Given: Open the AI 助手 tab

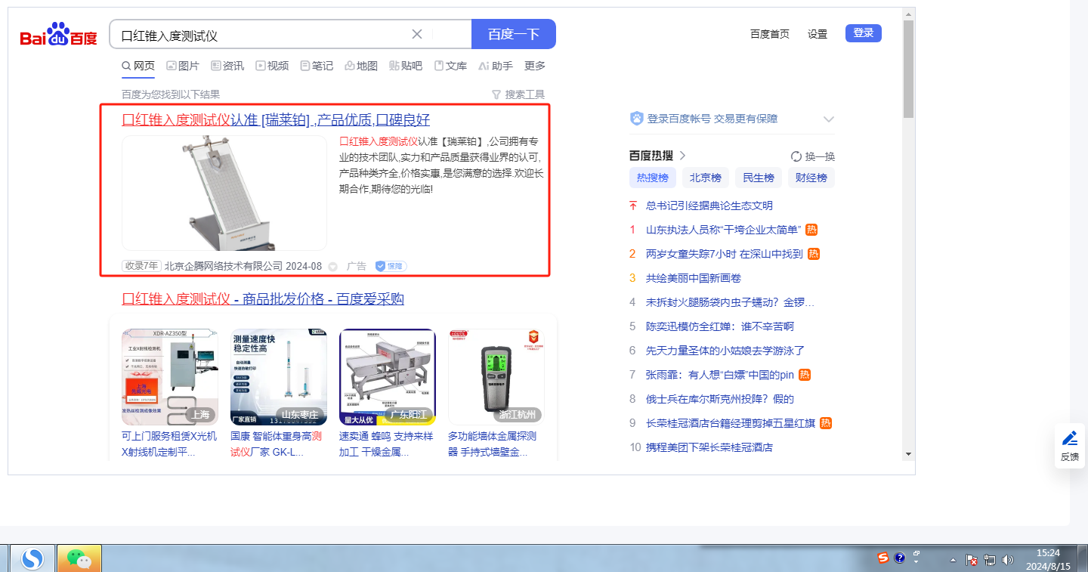Looking at the screenshot, I should [496, 66].
